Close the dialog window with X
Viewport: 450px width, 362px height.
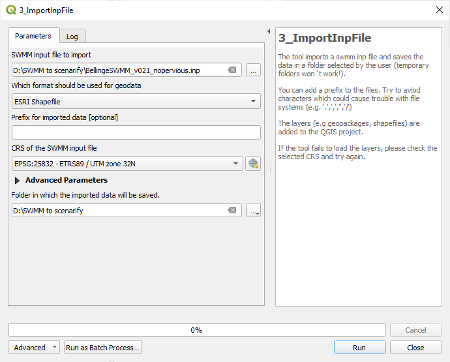pyautogui.click(x=438, y=10)
